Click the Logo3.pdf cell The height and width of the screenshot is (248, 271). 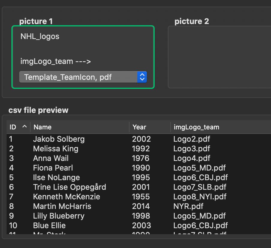click(192, 149)
